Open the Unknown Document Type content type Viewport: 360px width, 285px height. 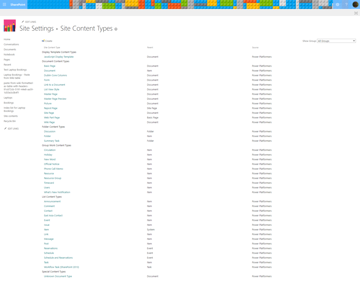pyautogui.click(x=58, y=276)
